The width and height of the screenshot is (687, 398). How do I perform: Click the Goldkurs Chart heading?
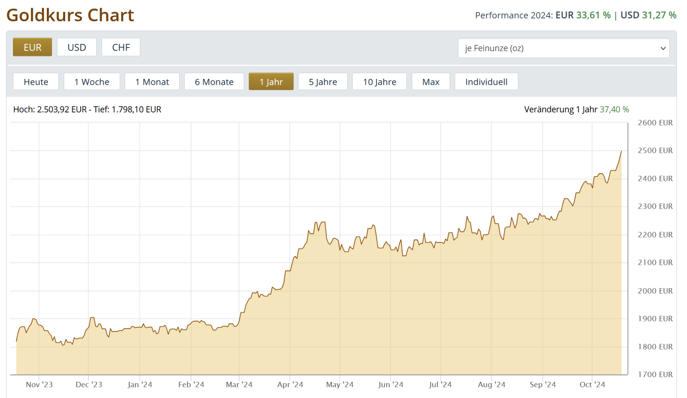click(70, 15)
